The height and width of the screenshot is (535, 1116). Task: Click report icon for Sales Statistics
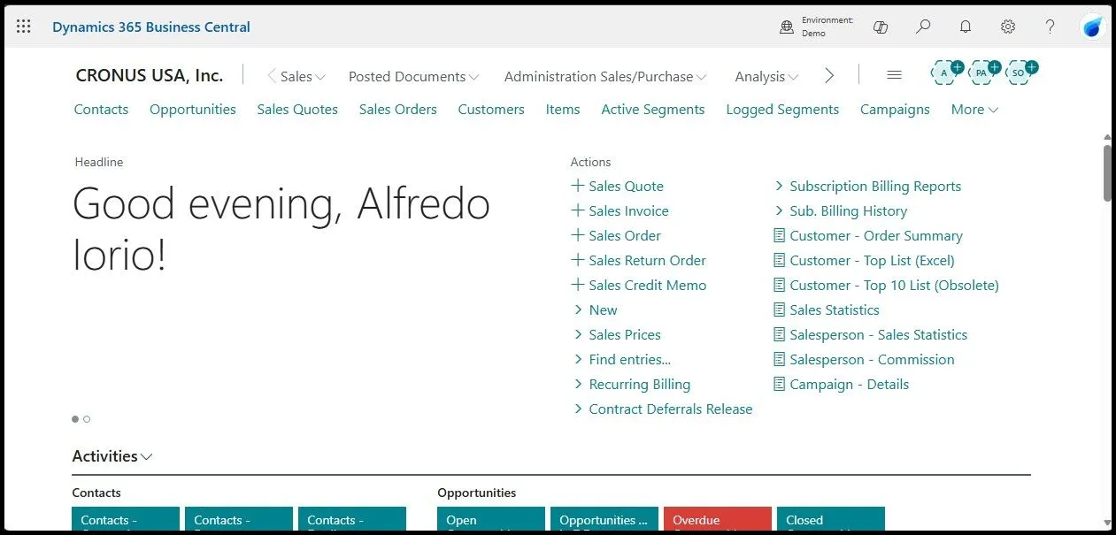tap(779, 310)
